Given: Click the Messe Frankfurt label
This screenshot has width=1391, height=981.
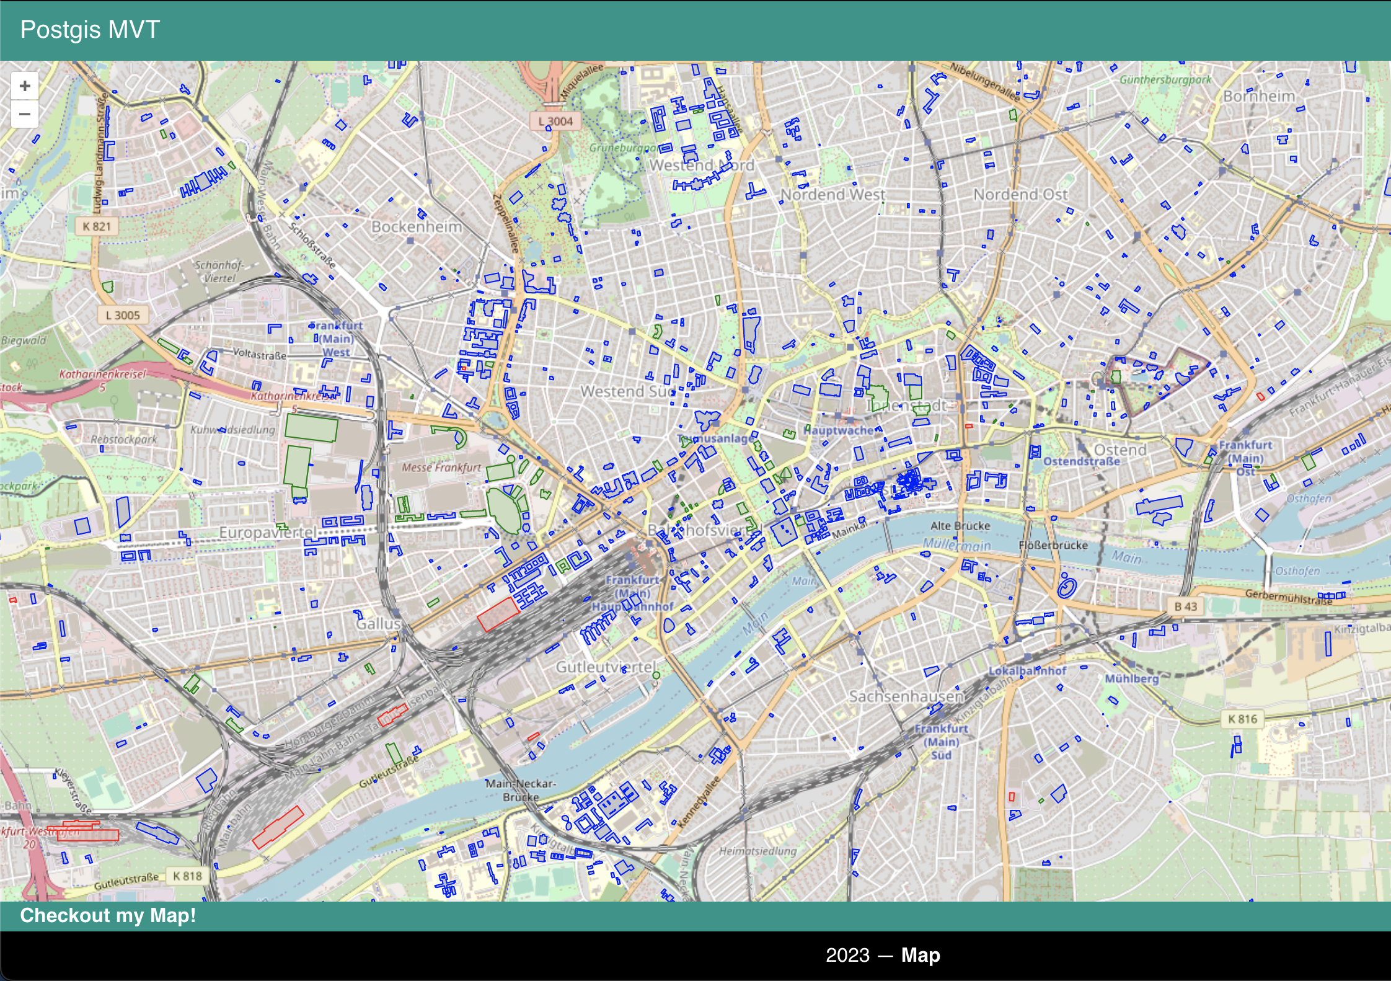Looking at the screenshot, I should (441, 467).
